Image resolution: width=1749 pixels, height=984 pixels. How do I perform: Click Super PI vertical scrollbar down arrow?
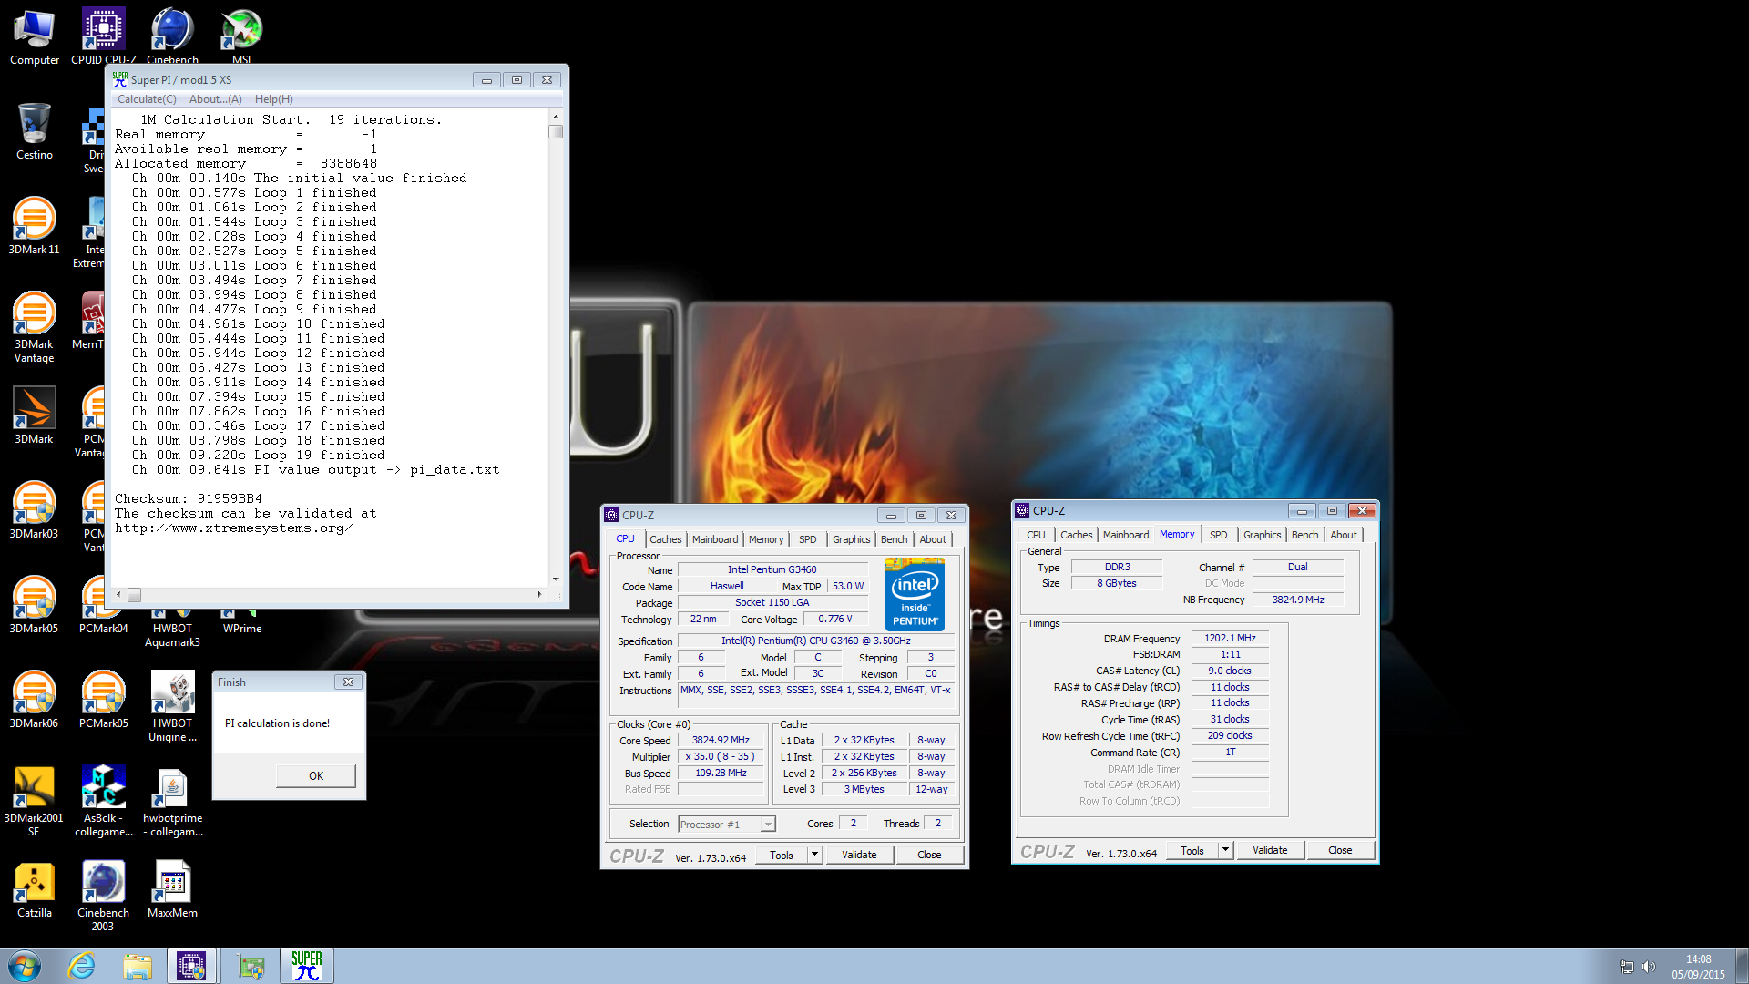(x=556, y=579)
